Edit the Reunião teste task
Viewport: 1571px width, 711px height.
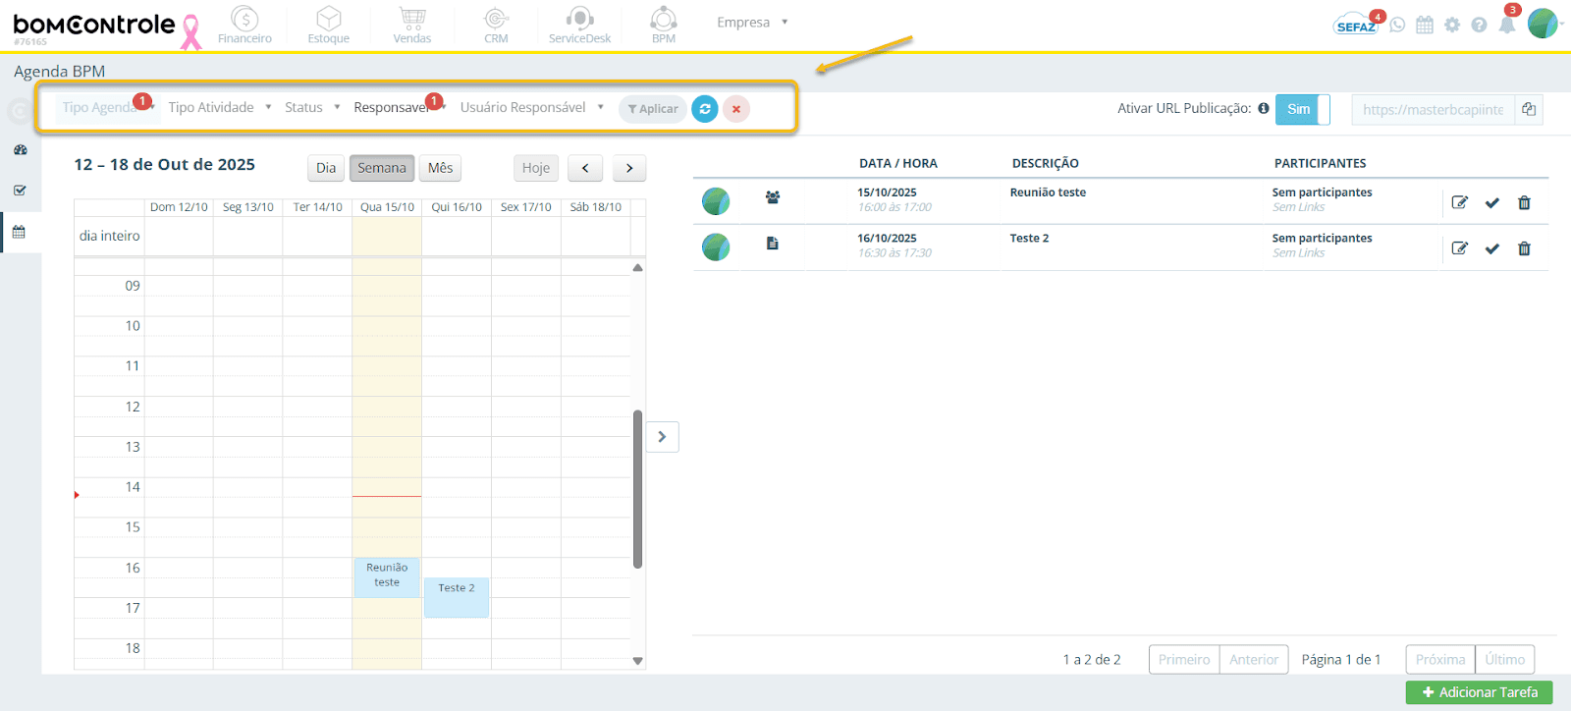(1460, 202)
